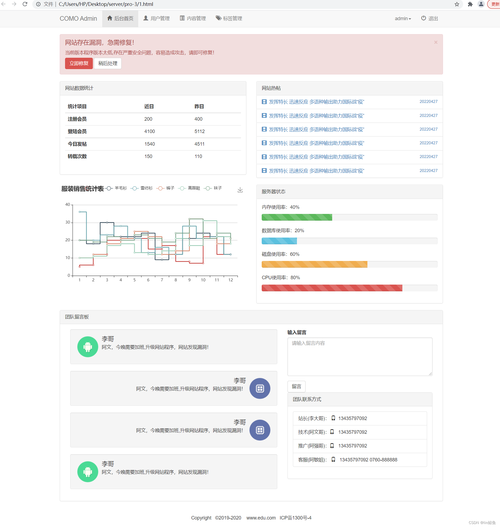Toggle 雪纺衫 series in chart legend
This screenshot has width=500, height=527.
tap(141, 188)
